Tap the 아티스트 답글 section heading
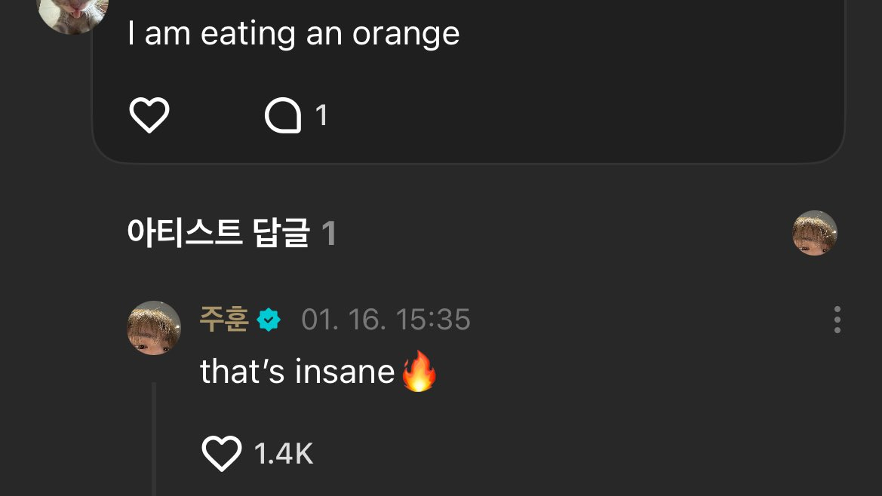This screenshot has width=882, height=496. (219, 234)
